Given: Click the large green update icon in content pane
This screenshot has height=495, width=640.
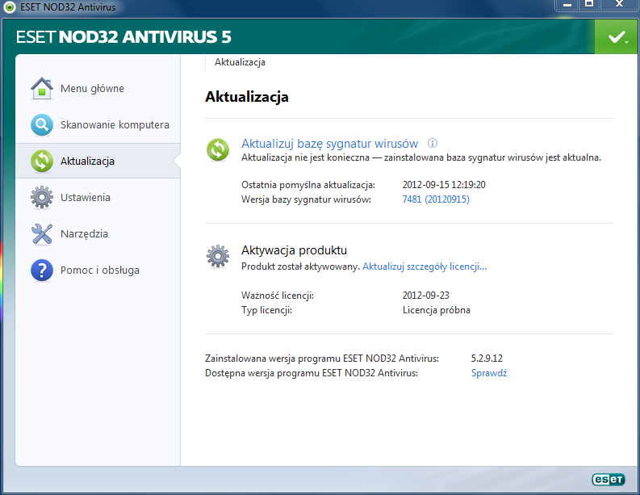Looking at the screenshot, I should 218,149.
